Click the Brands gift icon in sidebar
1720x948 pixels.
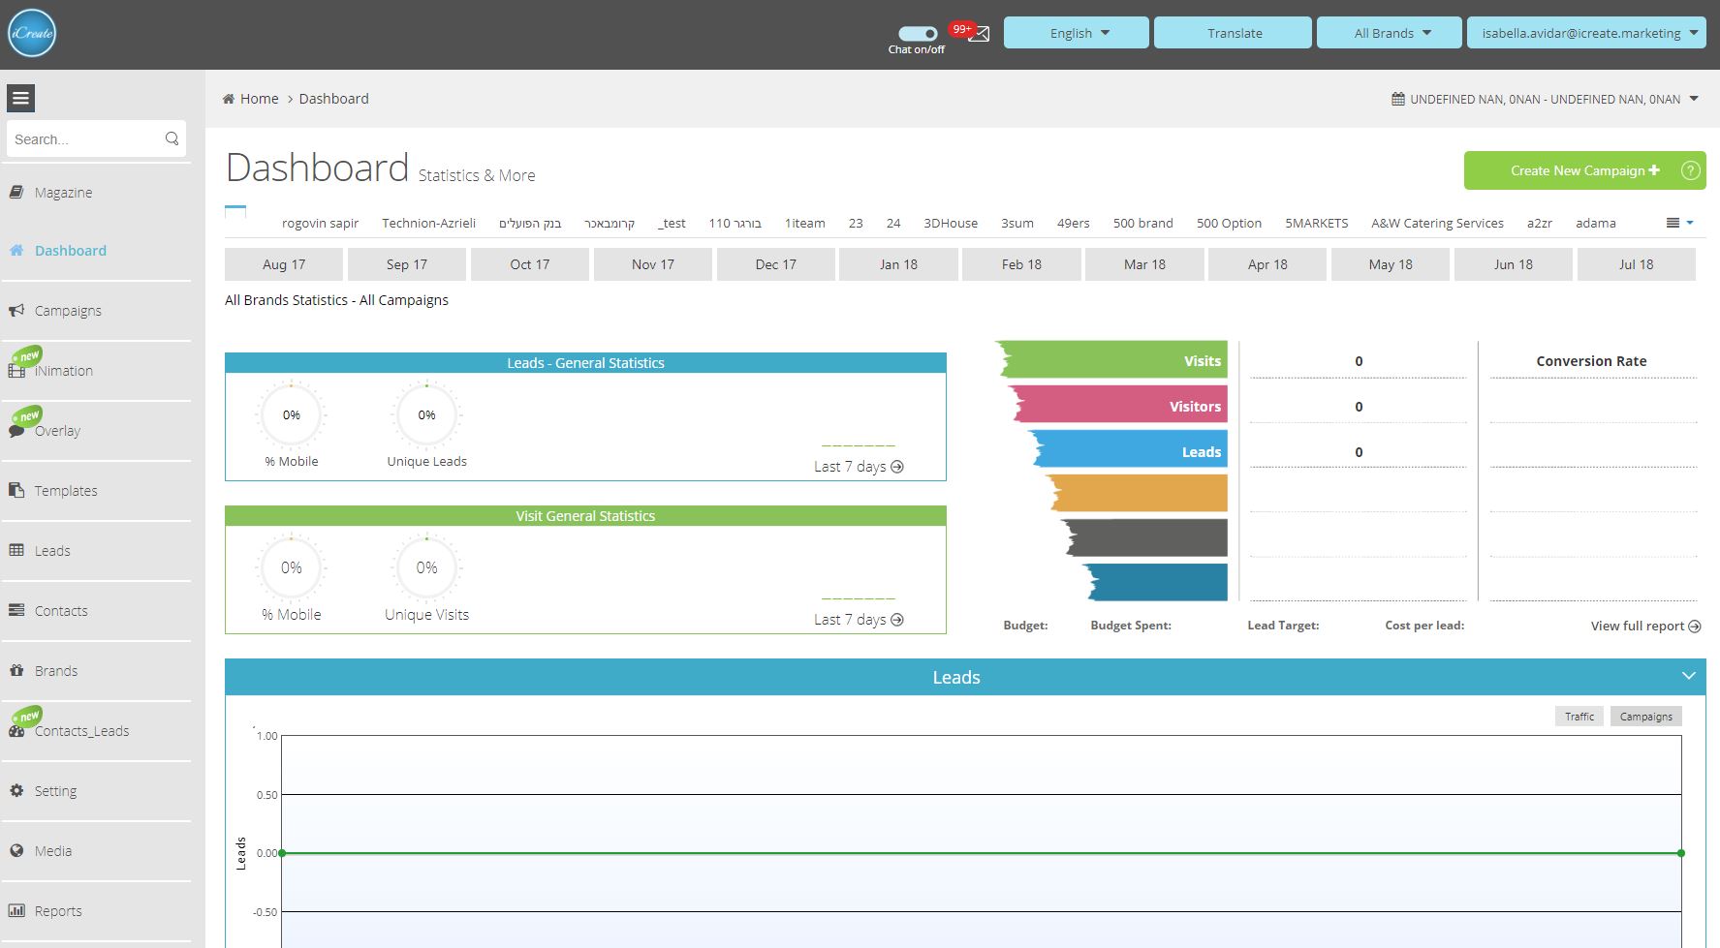(x=16, y=670)
